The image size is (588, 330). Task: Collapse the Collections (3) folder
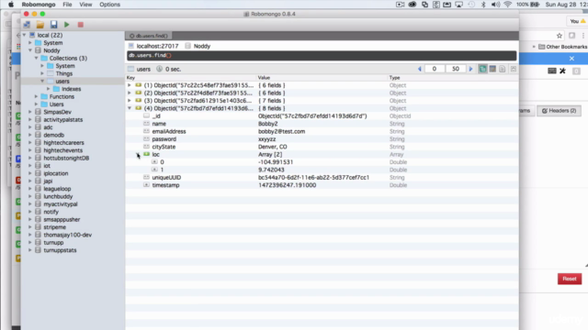[x=37, y=58]
